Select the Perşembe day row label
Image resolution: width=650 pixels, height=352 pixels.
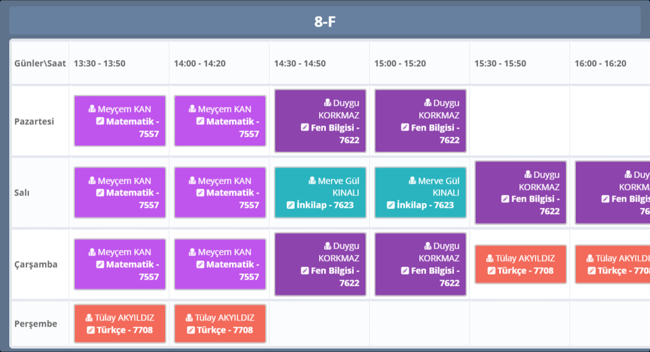point(36,324)
